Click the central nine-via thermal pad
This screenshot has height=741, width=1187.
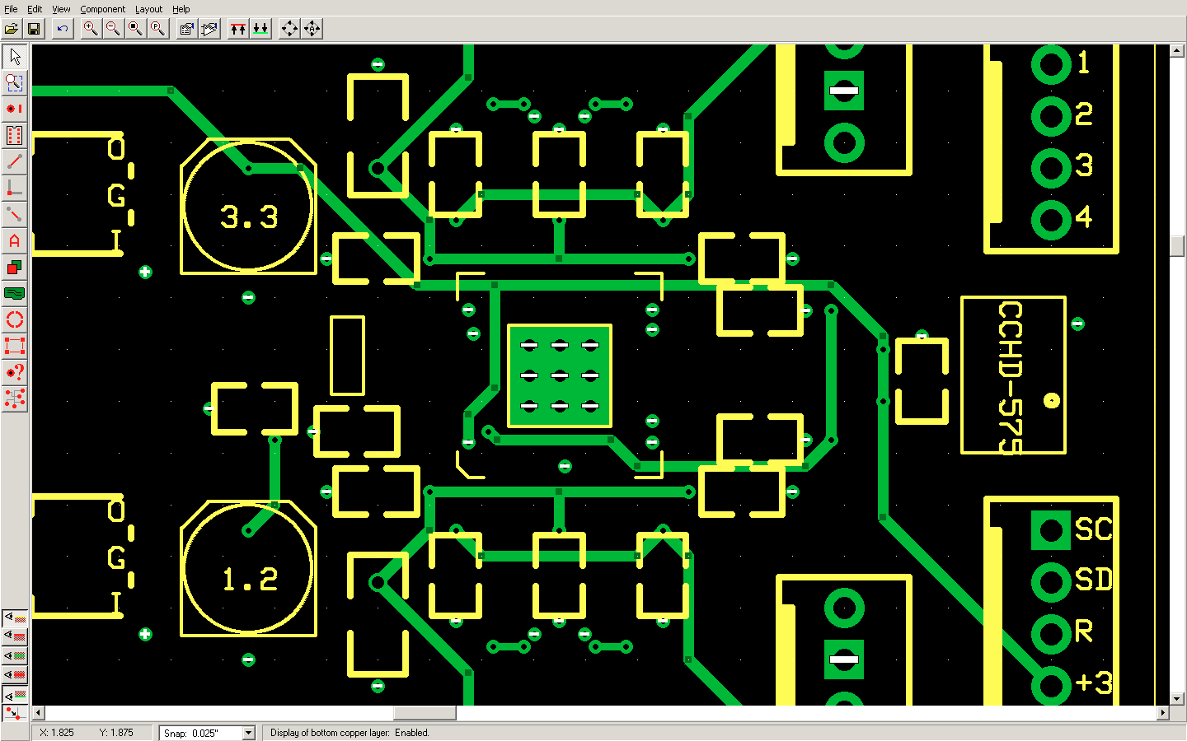[x=560, y=375]
